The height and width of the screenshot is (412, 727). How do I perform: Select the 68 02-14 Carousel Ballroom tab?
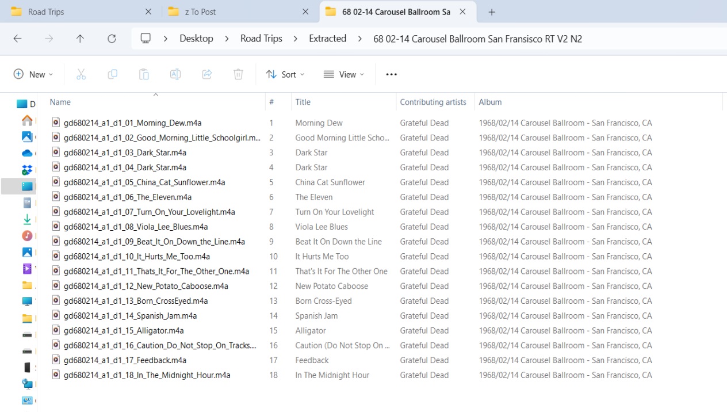click(397, 12)
